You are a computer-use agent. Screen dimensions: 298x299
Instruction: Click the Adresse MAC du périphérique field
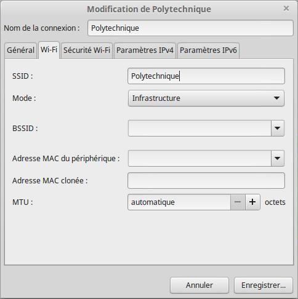199,158
